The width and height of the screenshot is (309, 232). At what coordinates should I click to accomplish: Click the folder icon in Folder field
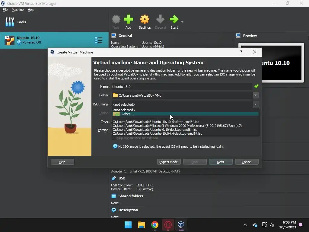point(115,95)
